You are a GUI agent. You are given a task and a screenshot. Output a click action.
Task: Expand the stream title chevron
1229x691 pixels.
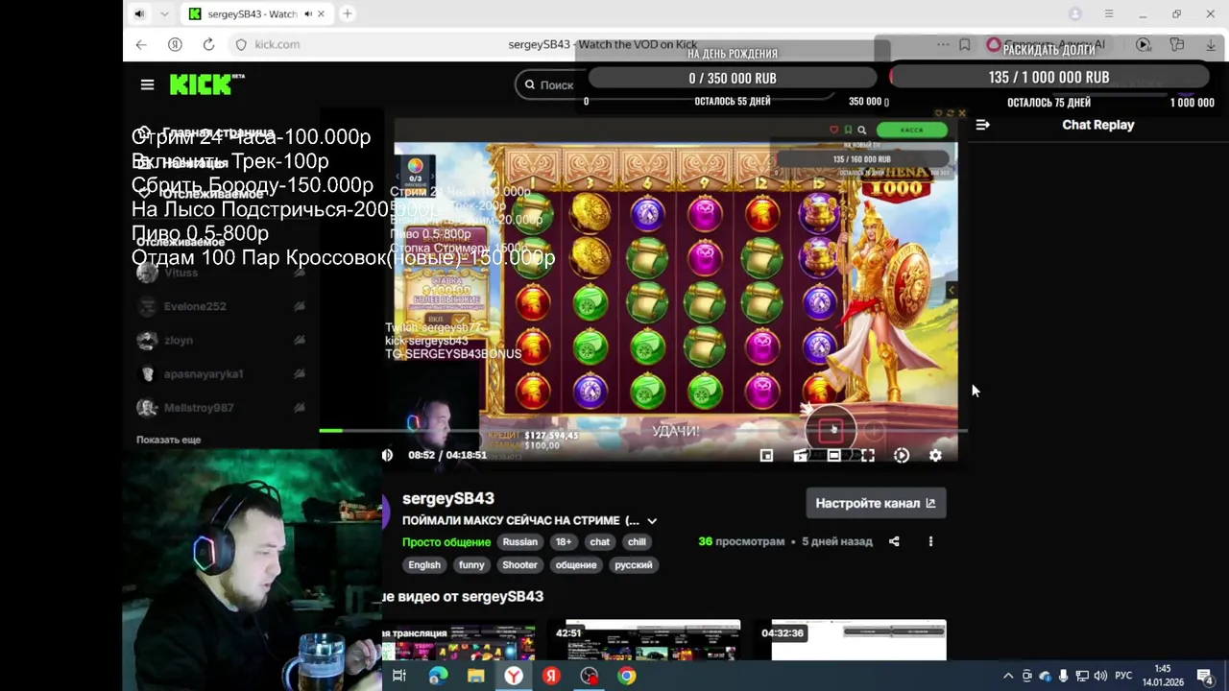coord(652,520)
